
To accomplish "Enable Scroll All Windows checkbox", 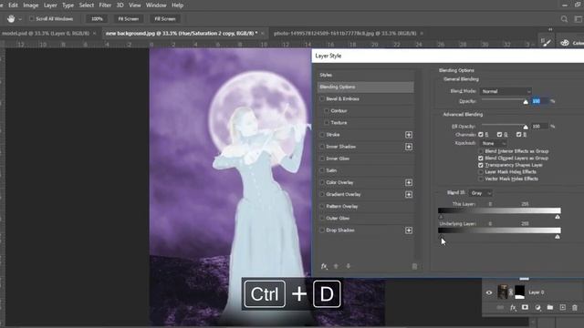I will pyautogui.click(x=32, y=18).
